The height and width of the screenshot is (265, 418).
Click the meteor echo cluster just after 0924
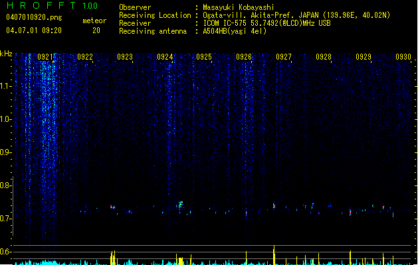(181, 205)
